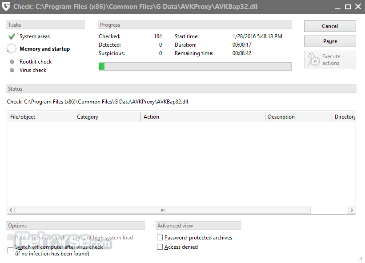Cancel the running scan
The height and width of the screenshot is (263, 365).
330,26
